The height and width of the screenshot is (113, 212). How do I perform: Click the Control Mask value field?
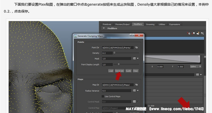[116, 102]
